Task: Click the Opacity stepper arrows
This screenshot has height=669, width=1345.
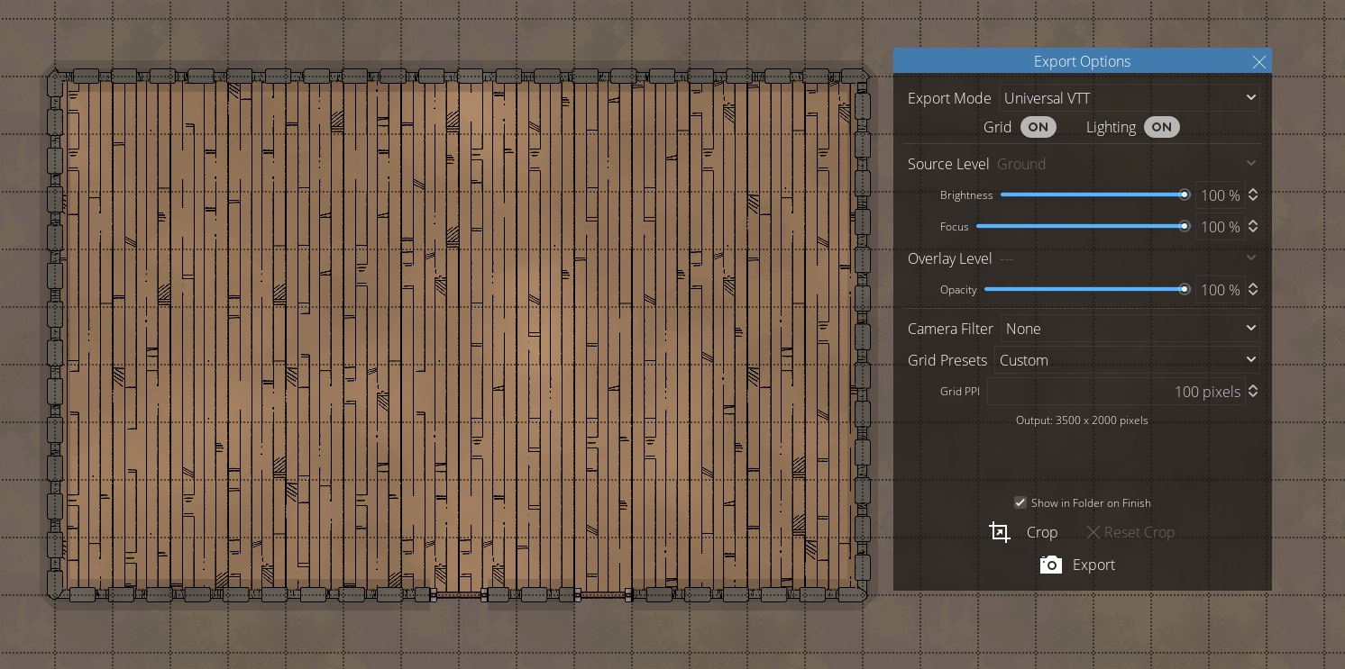Action: click(1253, 290)
